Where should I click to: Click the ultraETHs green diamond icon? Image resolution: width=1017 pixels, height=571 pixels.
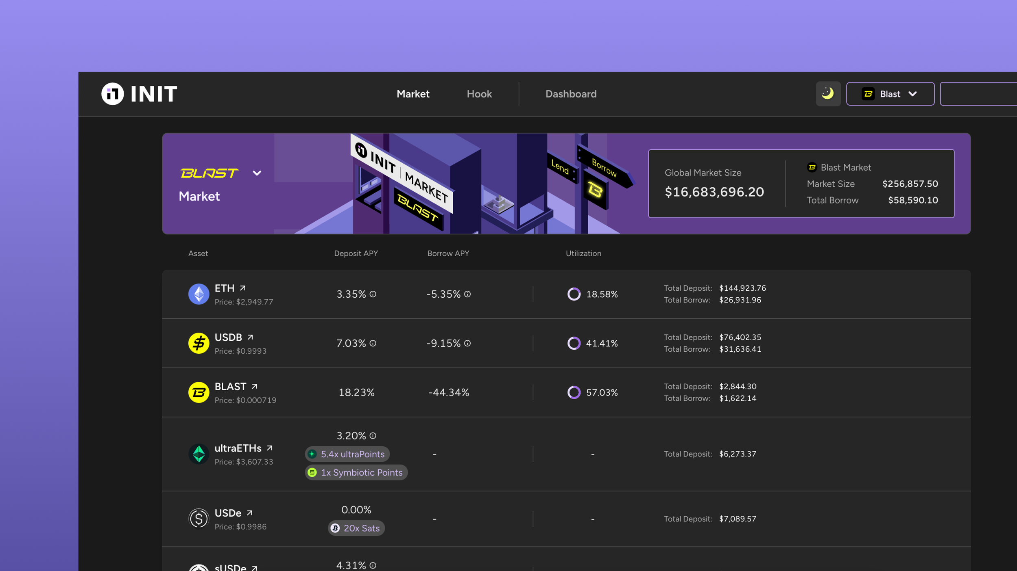coord(199,454)
